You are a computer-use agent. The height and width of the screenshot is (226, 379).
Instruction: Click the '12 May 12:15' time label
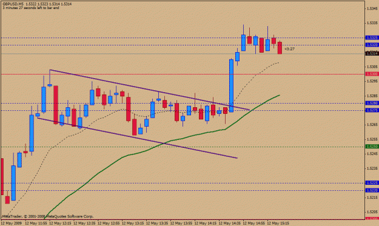pyautogui.click(x=60, y=224)
